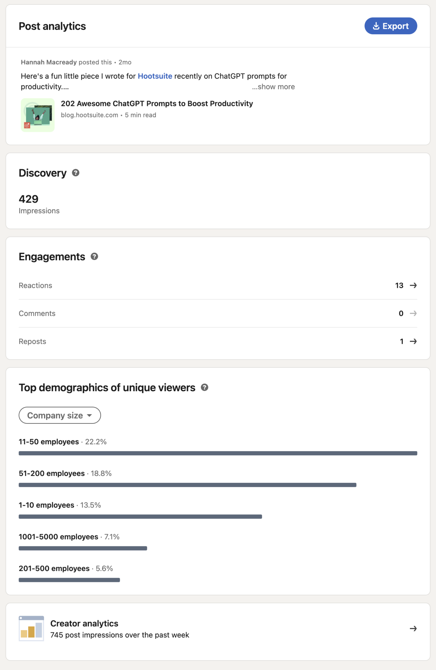Click the download icon inside Export button
This screenshot has height=670, width=436.
tap(376, 26)
